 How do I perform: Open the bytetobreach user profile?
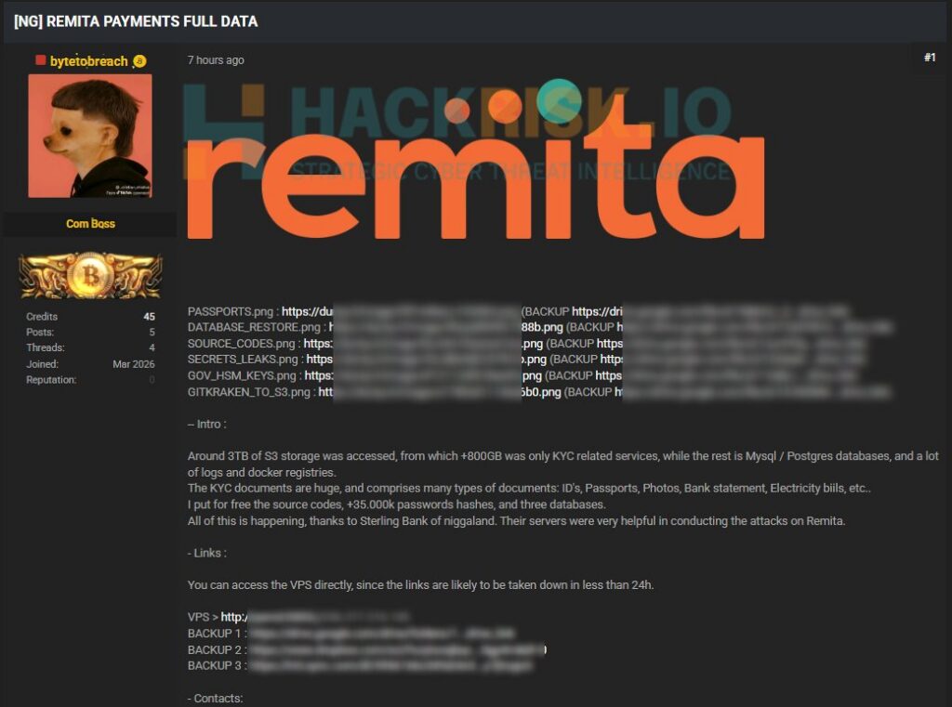[88, 61]
